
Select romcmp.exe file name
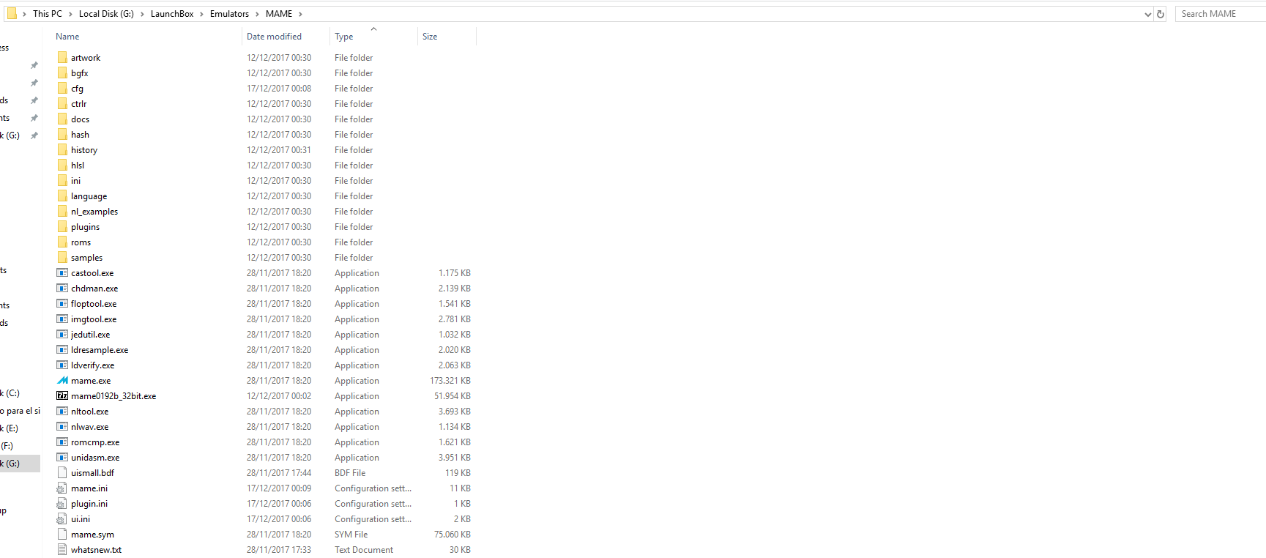coord(95,442)
